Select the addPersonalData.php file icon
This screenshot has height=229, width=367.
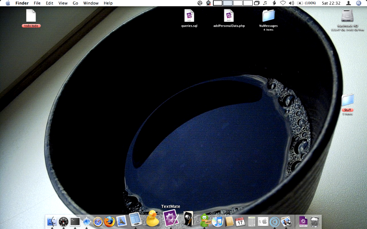229,15
